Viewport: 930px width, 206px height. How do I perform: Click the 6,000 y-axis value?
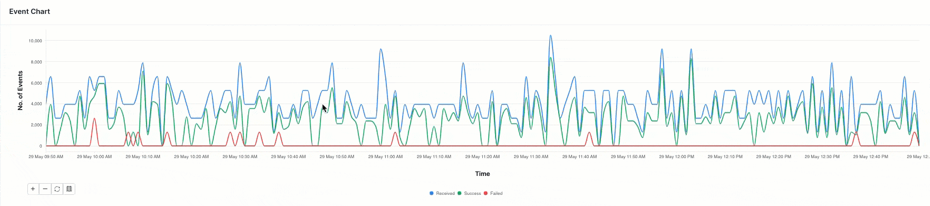[x=36, y=83]
